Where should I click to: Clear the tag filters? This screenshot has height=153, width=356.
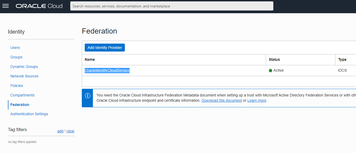click(70, 131)
